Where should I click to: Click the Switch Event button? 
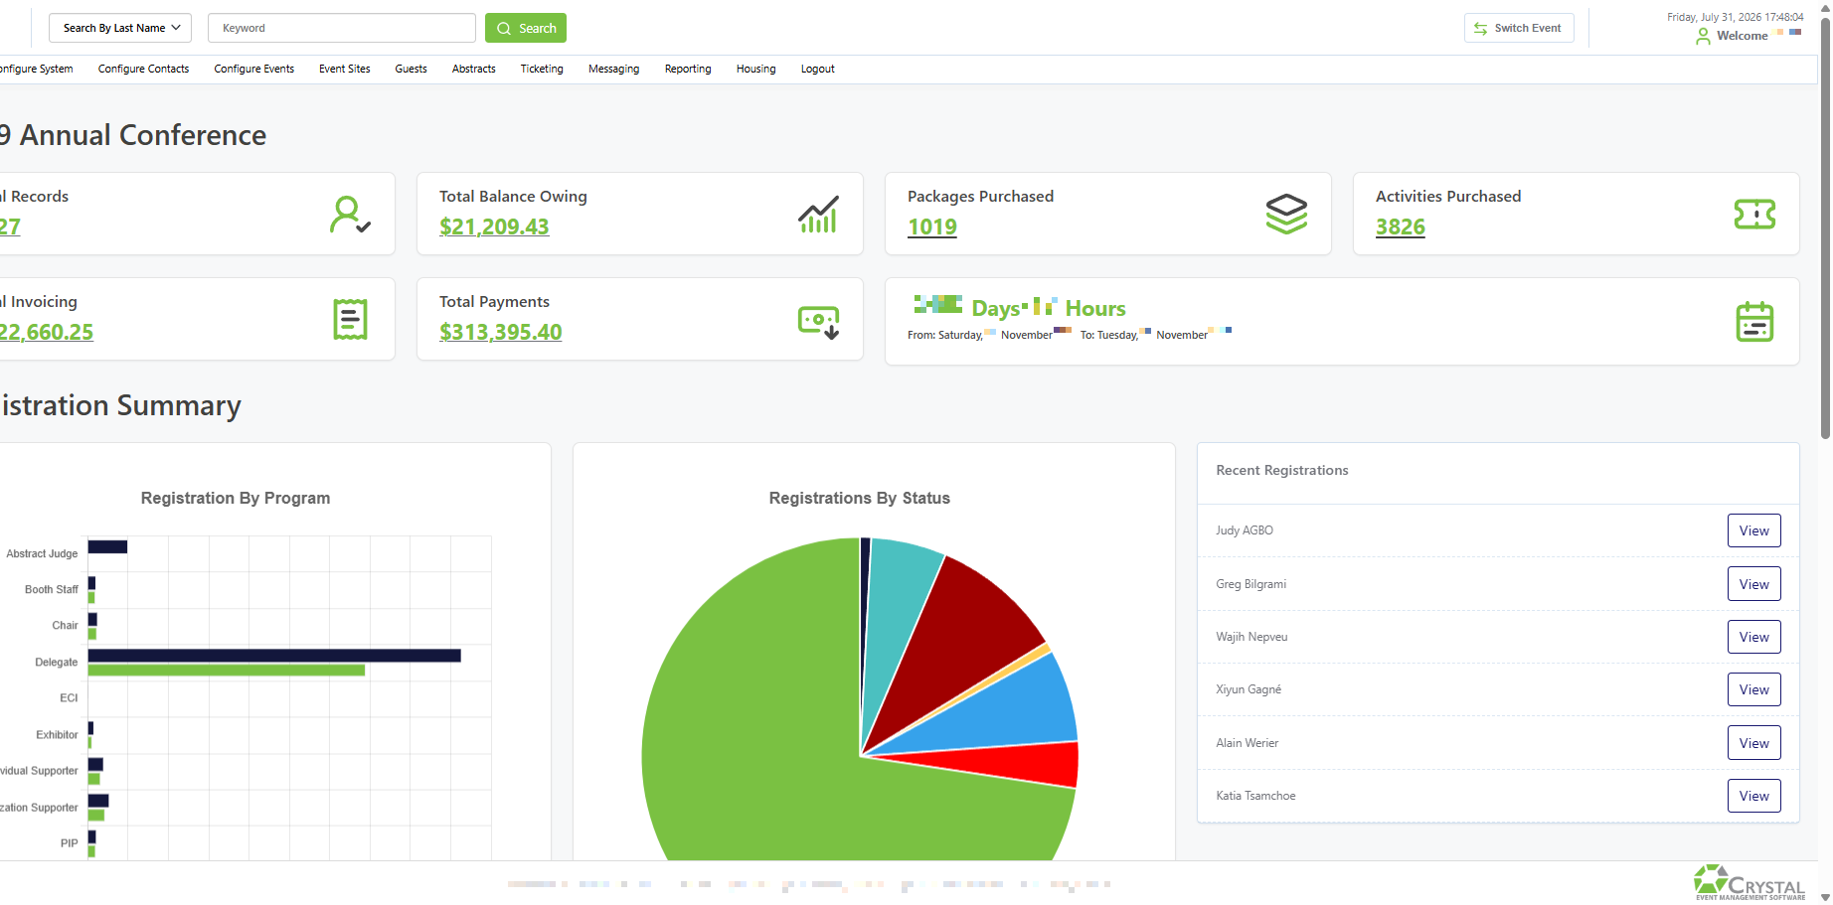1519,28
